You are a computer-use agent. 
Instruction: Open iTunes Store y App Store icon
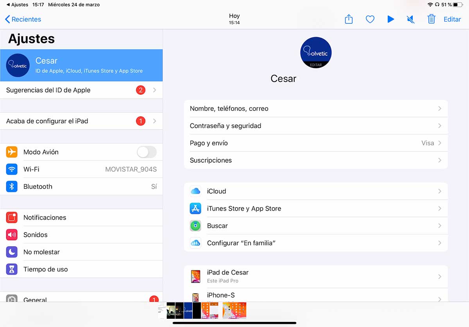coord(195,208)
